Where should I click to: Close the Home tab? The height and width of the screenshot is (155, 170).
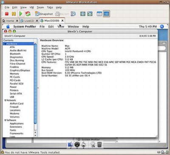click(x=17, y=21)
